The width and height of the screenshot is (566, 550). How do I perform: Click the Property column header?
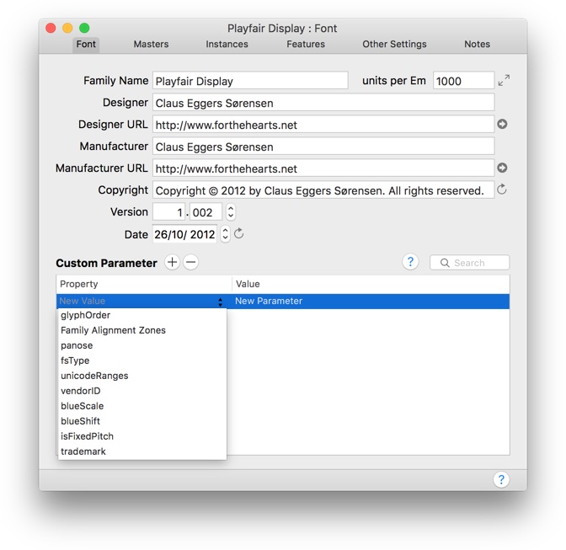(144, 284)
